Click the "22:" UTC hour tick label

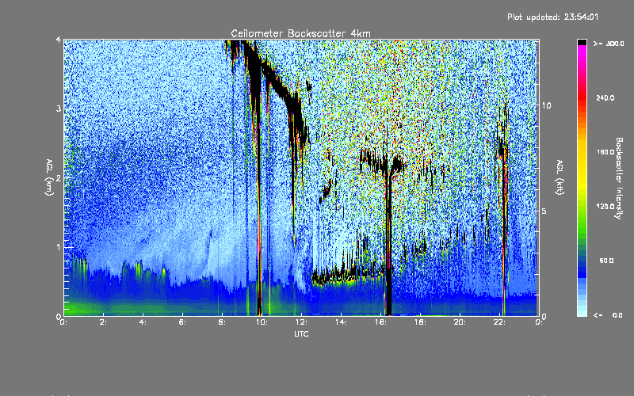tap(499, 322)
